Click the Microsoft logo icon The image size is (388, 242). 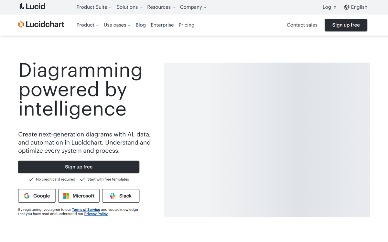(66, 196)
